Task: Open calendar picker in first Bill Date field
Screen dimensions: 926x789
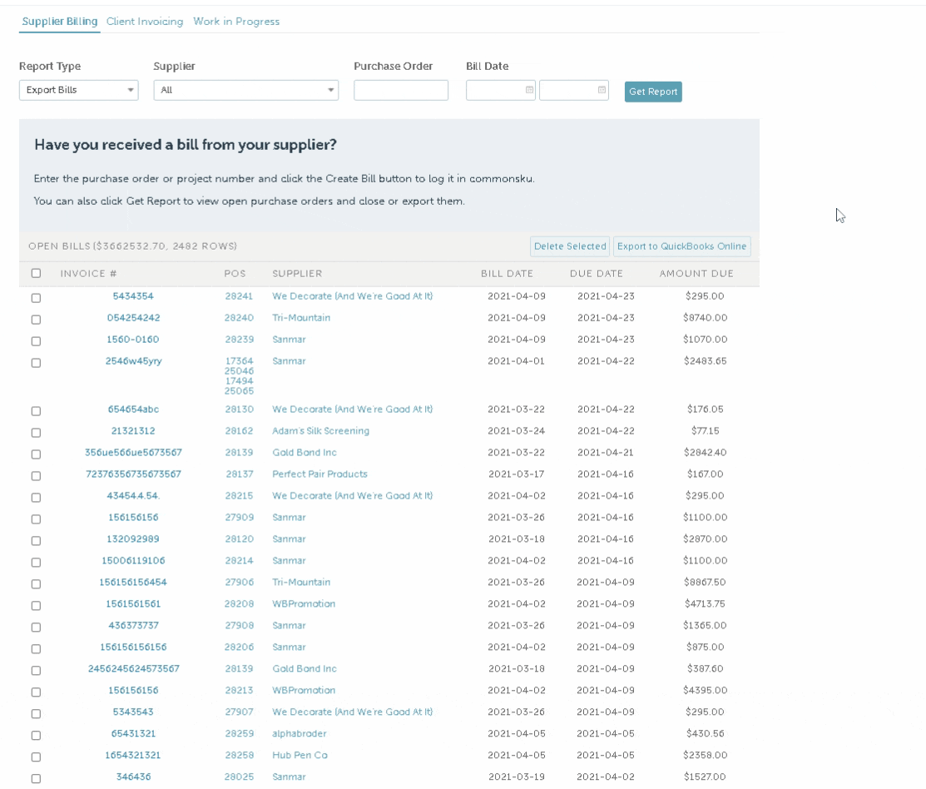Action: [x=529, y=90]
